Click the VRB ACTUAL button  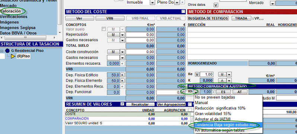tap(171, 19)
